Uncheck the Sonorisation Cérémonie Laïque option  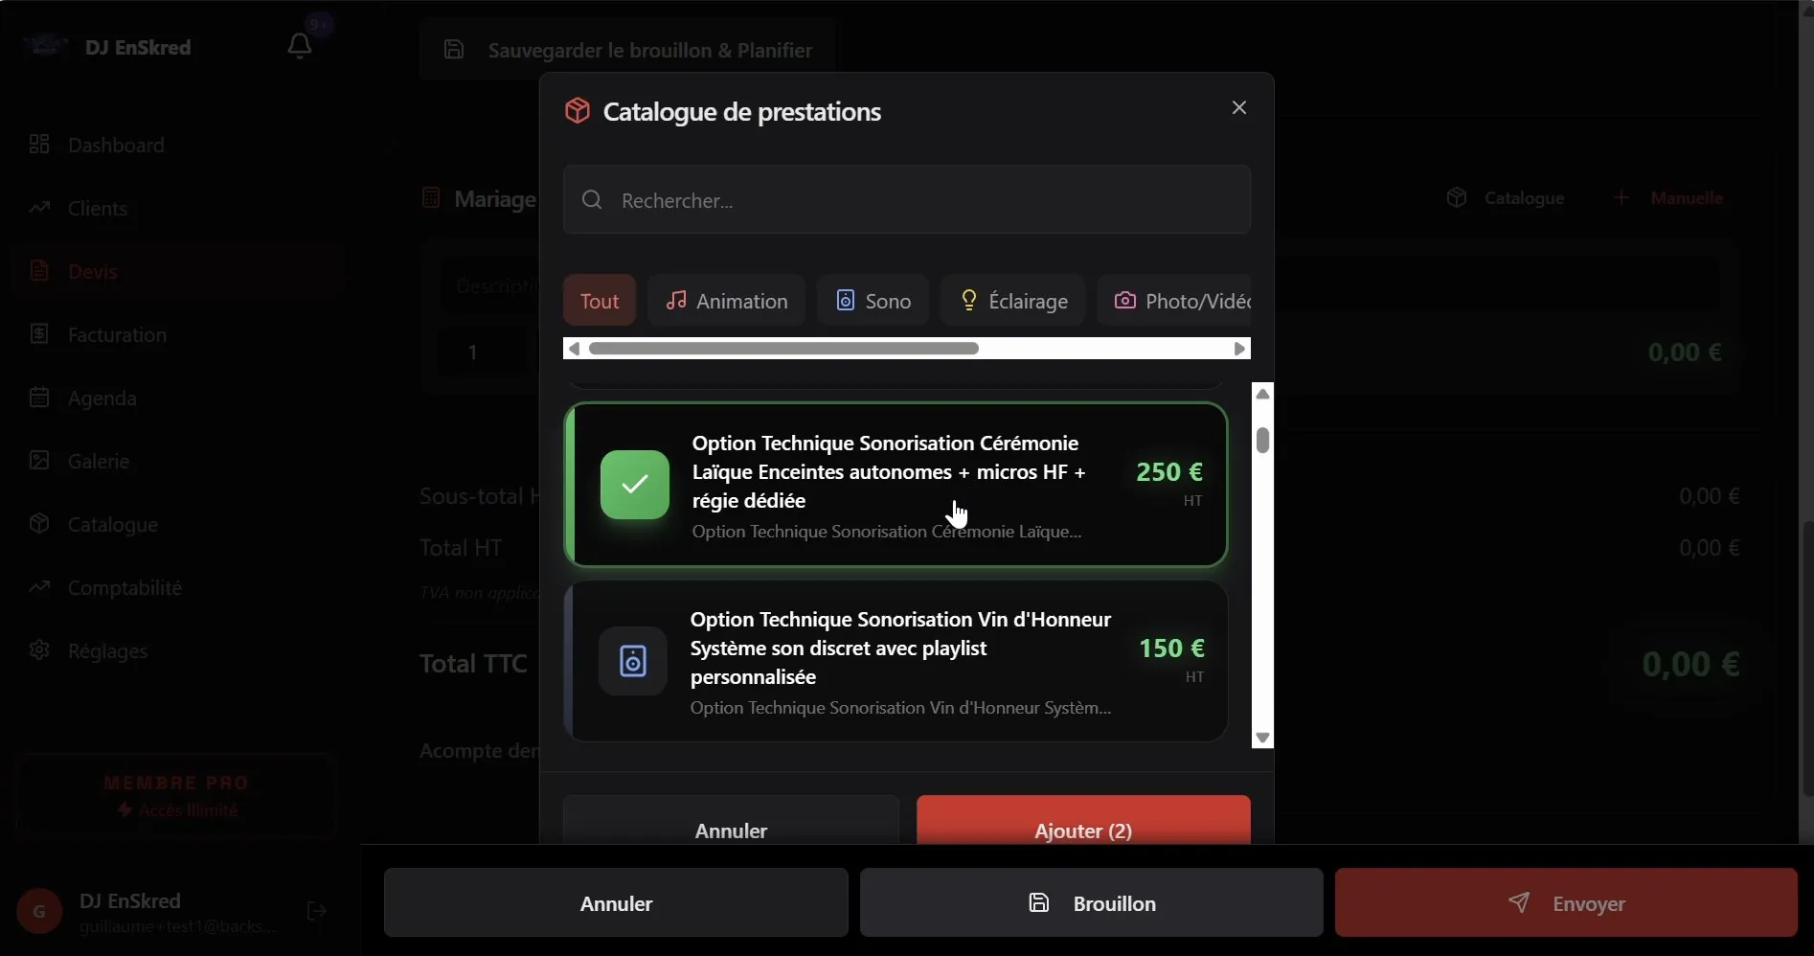click(x=635, y=485)
